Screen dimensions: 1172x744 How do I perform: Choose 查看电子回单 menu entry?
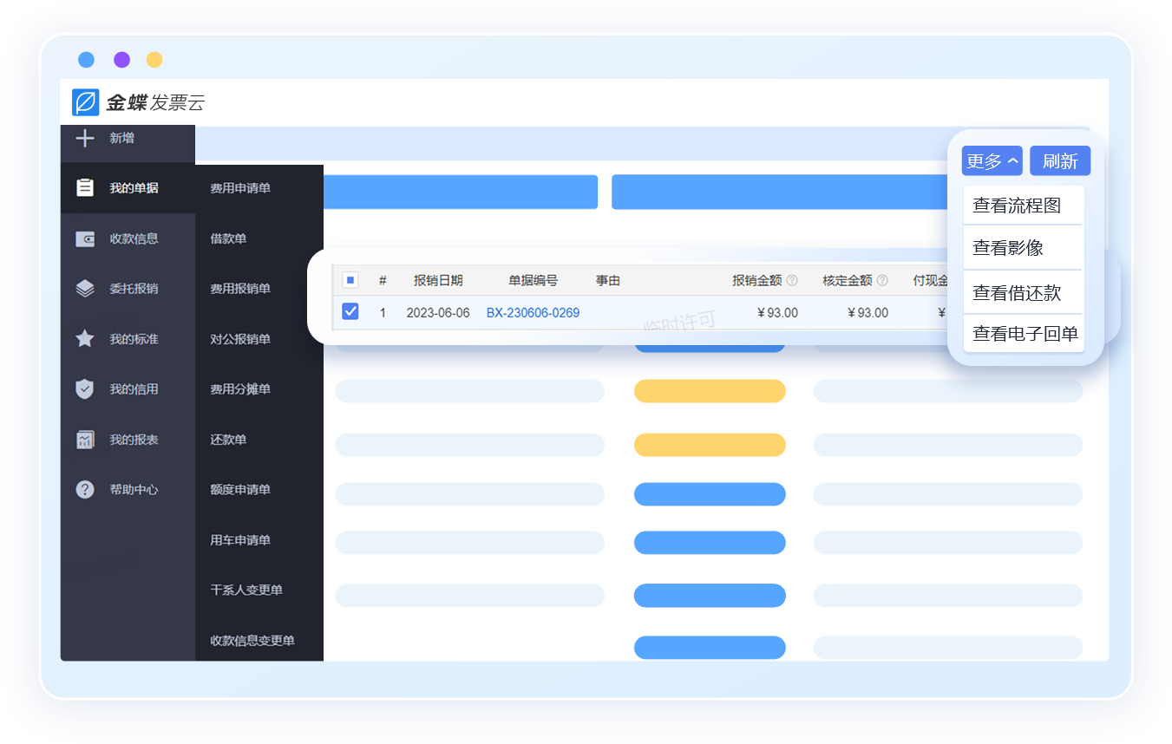click(1025, 334)
